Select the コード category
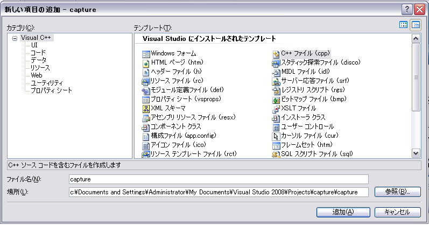 38,53
